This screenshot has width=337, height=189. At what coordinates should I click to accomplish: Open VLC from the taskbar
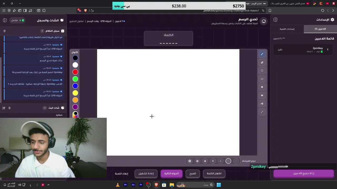click(x=118, y=185)
